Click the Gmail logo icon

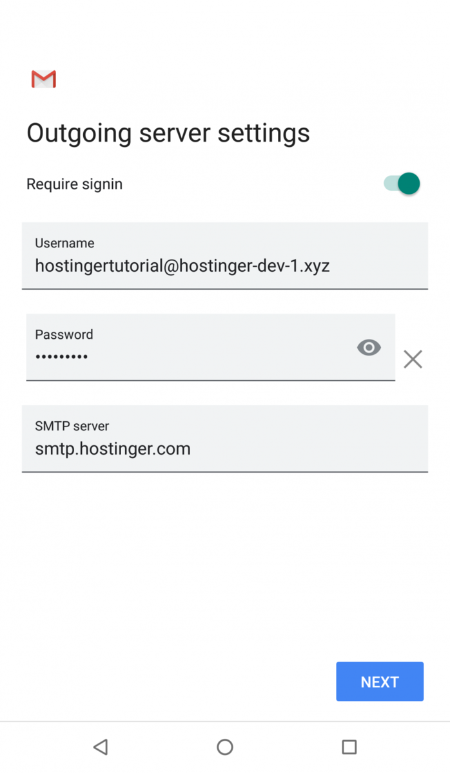click(x=44, y=79)
